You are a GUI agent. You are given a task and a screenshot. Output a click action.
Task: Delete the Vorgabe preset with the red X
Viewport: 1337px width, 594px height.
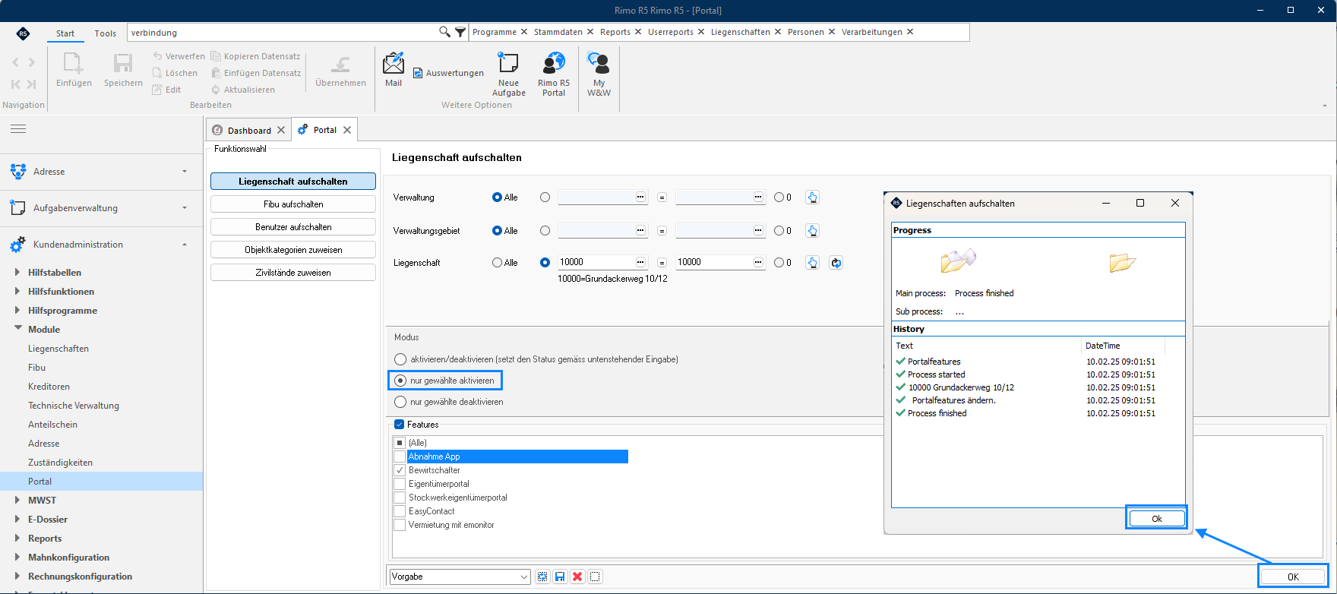pyautogui.click(x=577, y=577)
